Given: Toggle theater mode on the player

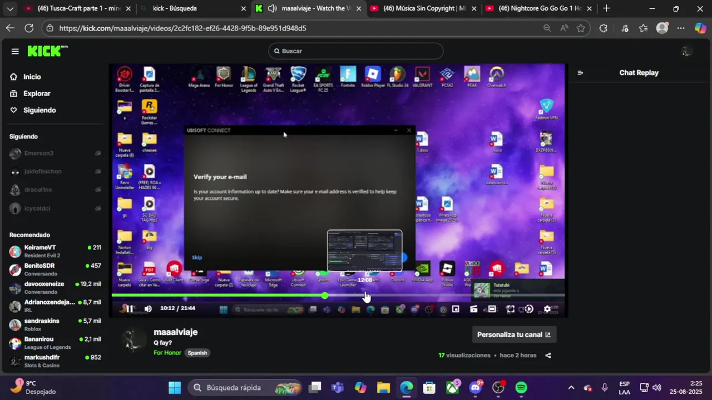Looking at the screenshot, I should 492,309.
